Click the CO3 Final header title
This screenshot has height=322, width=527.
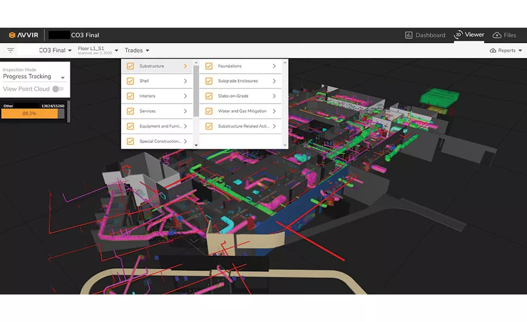[85, 35]
